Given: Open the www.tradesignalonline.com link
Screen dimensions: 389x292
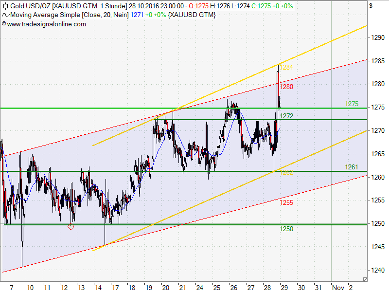Looking at the screenshot, I should [x=46, y=24].
